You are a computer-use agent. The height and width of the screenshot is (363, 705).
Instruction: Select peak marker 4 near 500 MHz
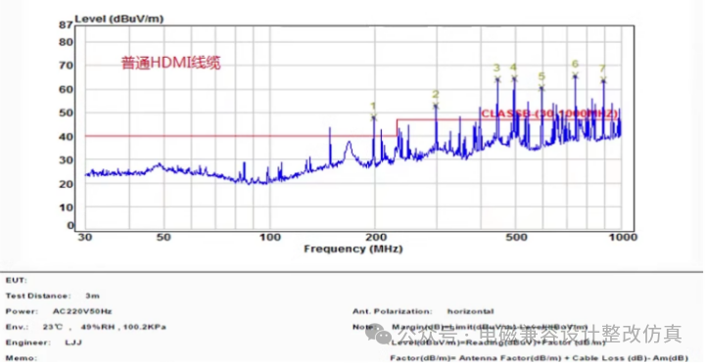tap(514, 78)
